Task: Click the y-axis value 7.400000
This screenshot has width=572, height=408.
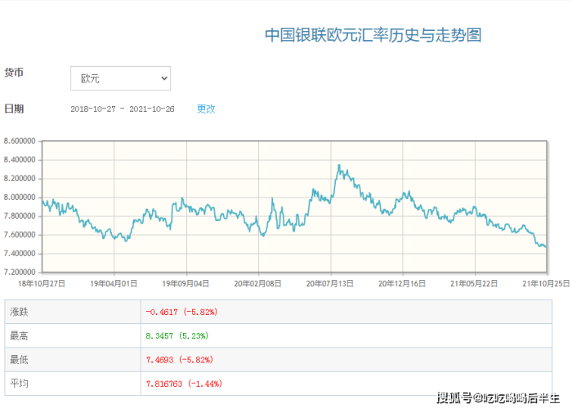Action: point(20,254)
